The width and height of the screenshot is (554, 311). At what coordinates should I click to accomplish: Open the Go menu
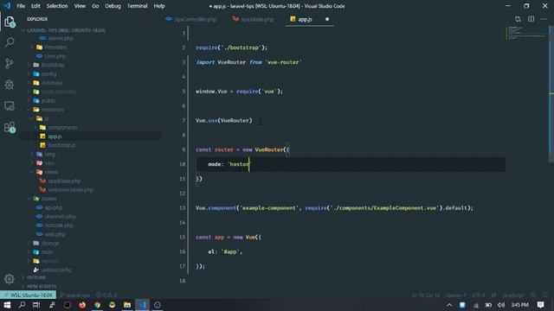(x=95, y=6)
